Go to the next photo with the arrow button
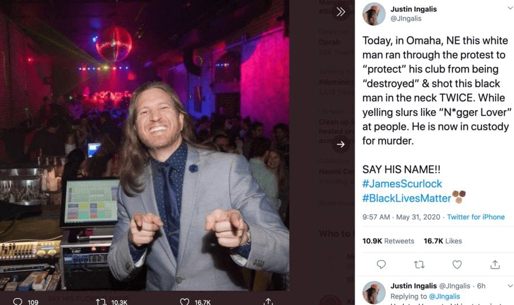Viewport: 514px width, 305px height. [341, 145]
